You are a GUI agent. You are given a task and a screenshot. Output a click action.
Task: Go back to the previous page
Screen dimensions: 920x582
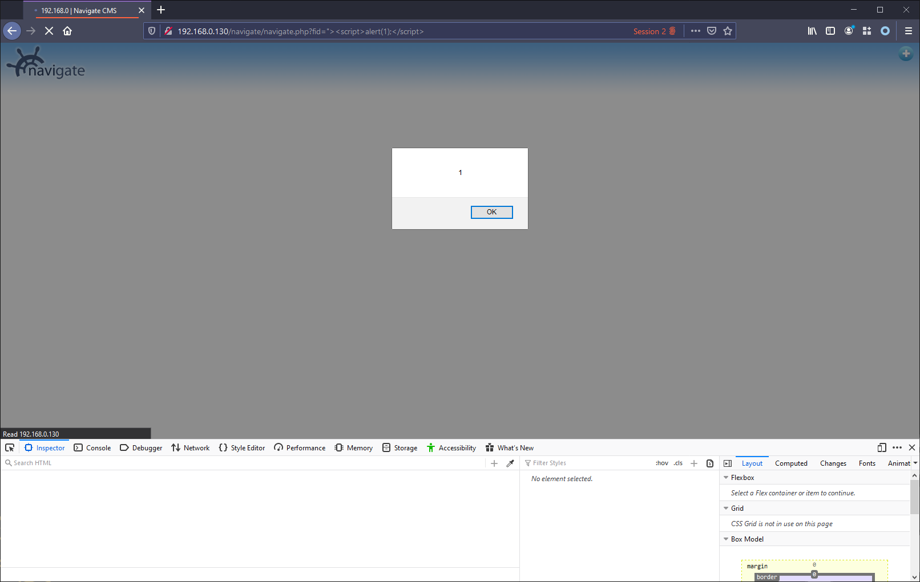(12, 31)
